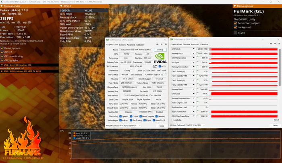The image size is (282, 163).
Task: Enable Log to file checkbox
Action: point(172,120)
